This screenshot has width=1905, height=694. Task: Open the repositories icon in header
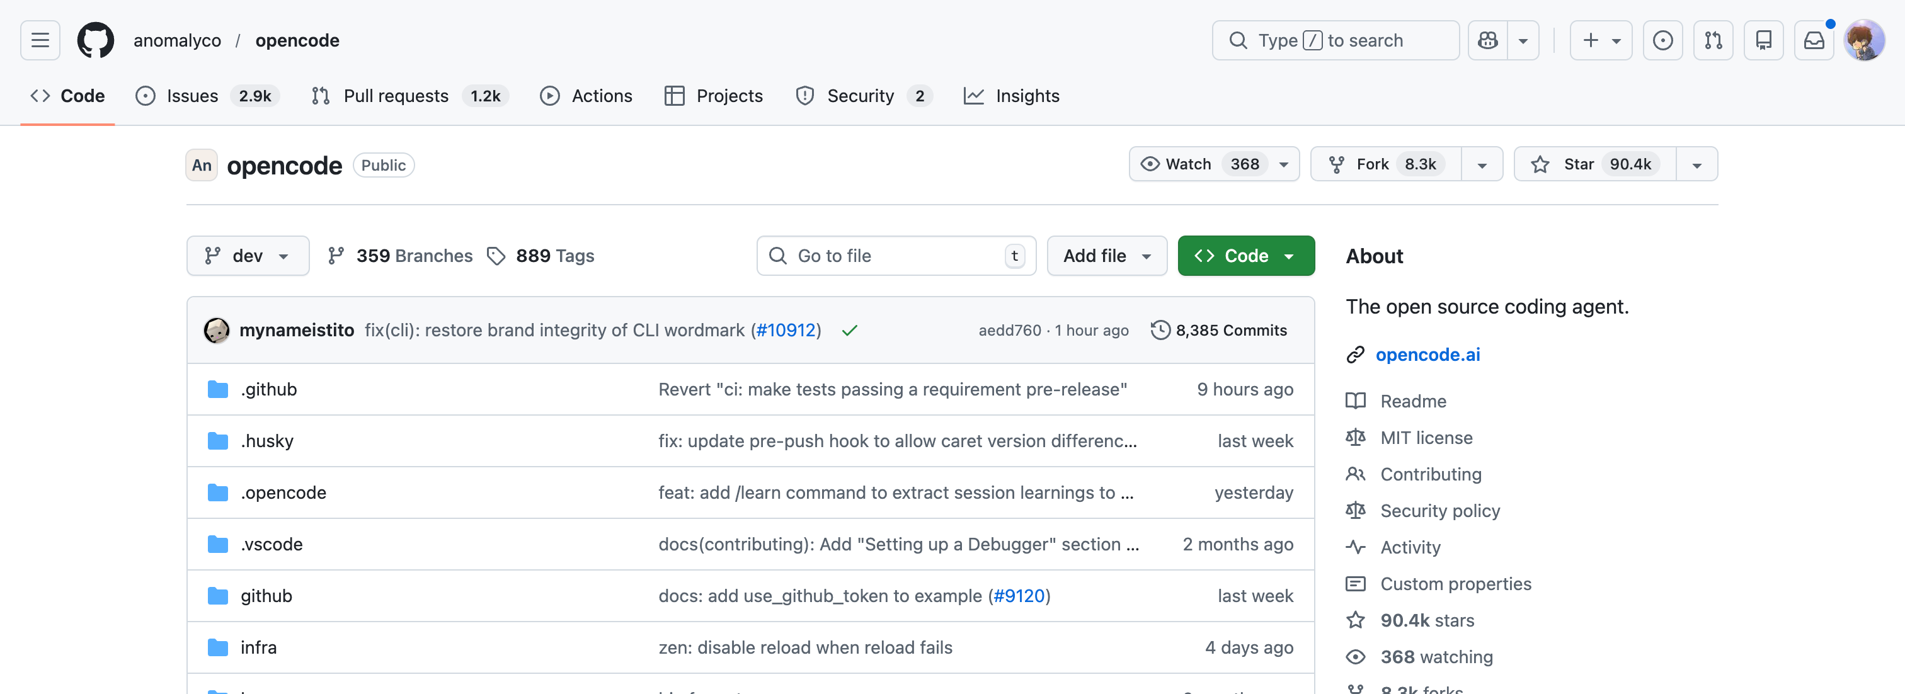1763,40
